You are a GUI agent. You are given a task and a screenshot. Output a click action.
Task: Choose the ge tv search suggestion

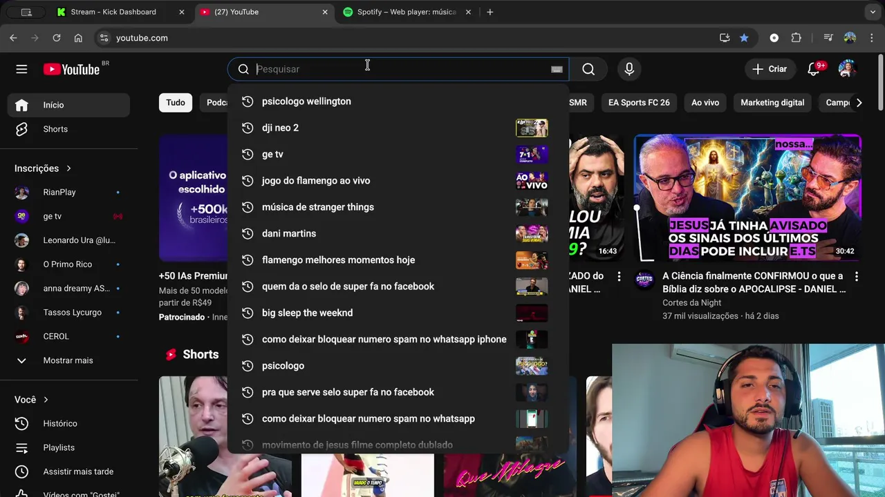click(x=398, y=154)
